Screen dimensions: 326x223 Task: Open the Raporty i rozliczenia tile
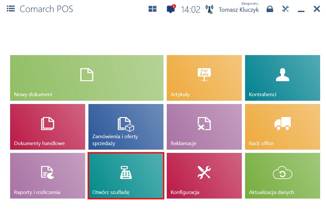coord(48,176)
